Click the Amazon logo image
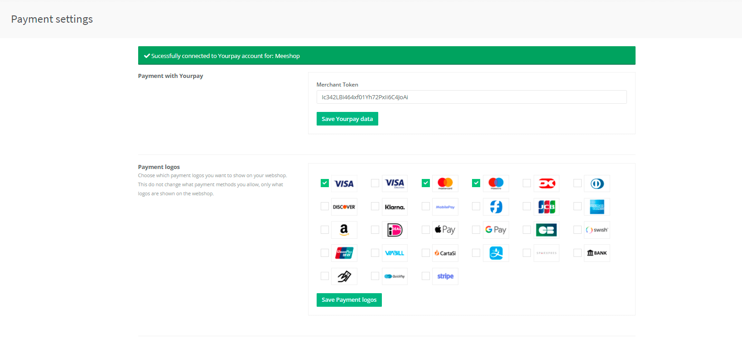742x348 pixels. coord(344,230)
